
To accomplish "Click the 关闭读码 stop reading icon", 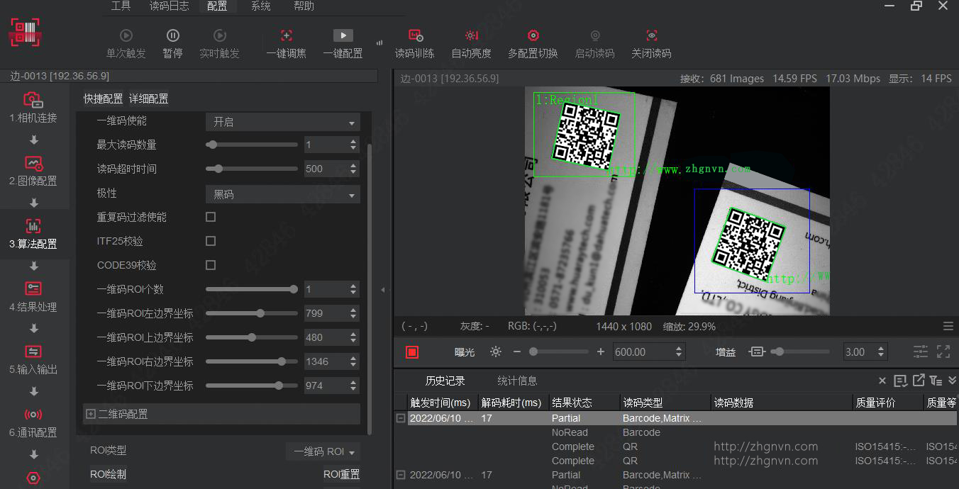I will point(652,35).
